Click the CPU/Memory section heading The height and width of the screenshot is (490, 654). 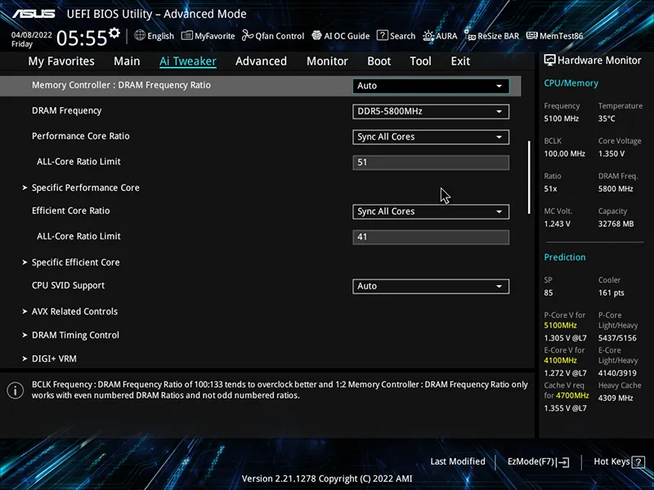tap(571, 83)
